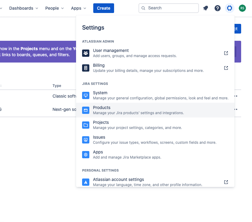Image resolution: width=252 pixels, height=222 pixels.
Task: Click into the Search field
Action: (x=169, y=8)
